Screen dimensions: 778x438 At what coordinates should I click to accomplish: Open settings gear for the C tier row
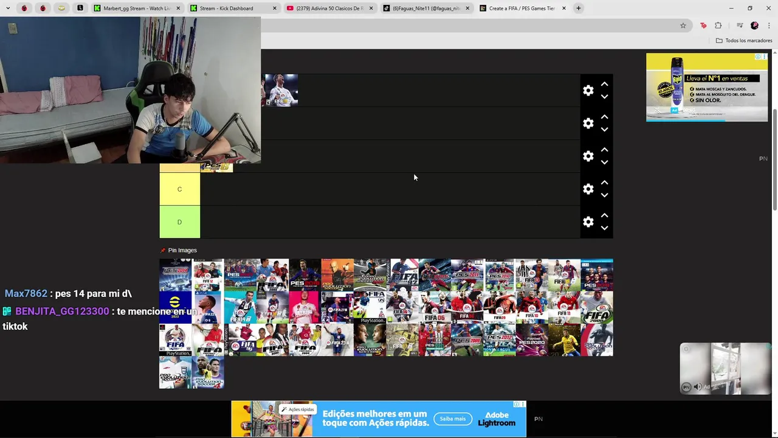click(x=588, y=189)
